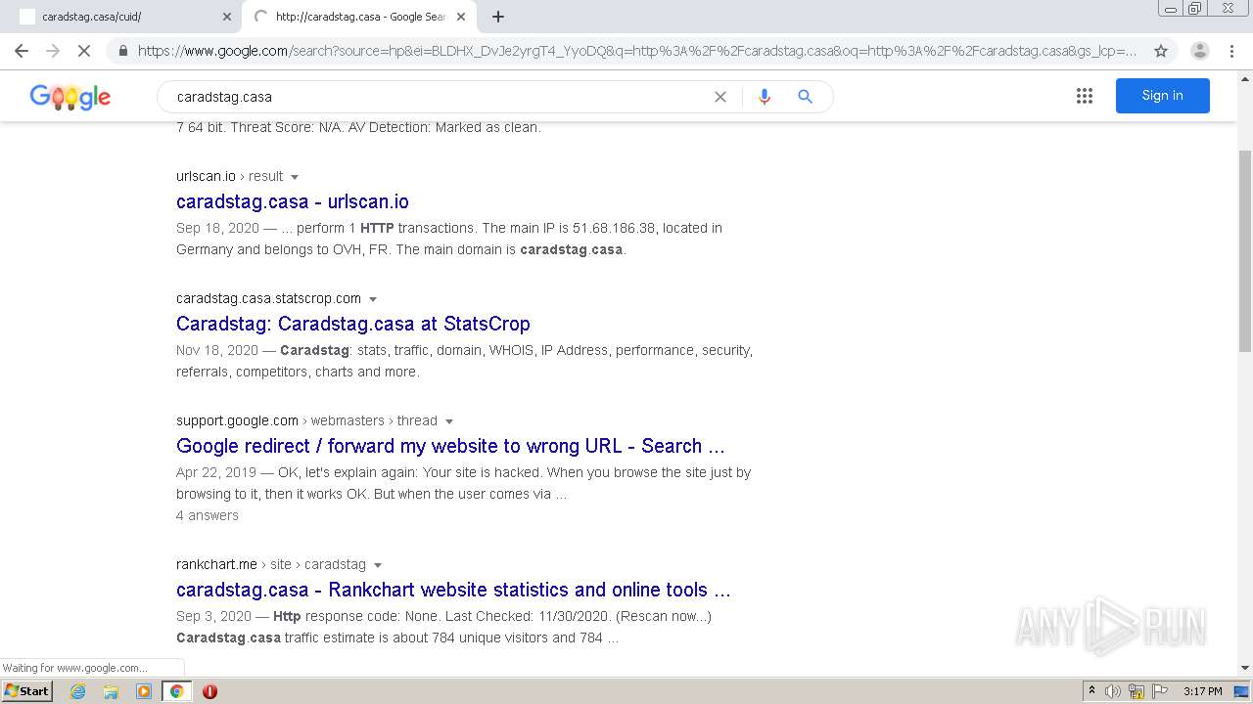Open media player taskbar icon
The height and width of the screenshot is (704, 1253).
click(x=144, y=691)
